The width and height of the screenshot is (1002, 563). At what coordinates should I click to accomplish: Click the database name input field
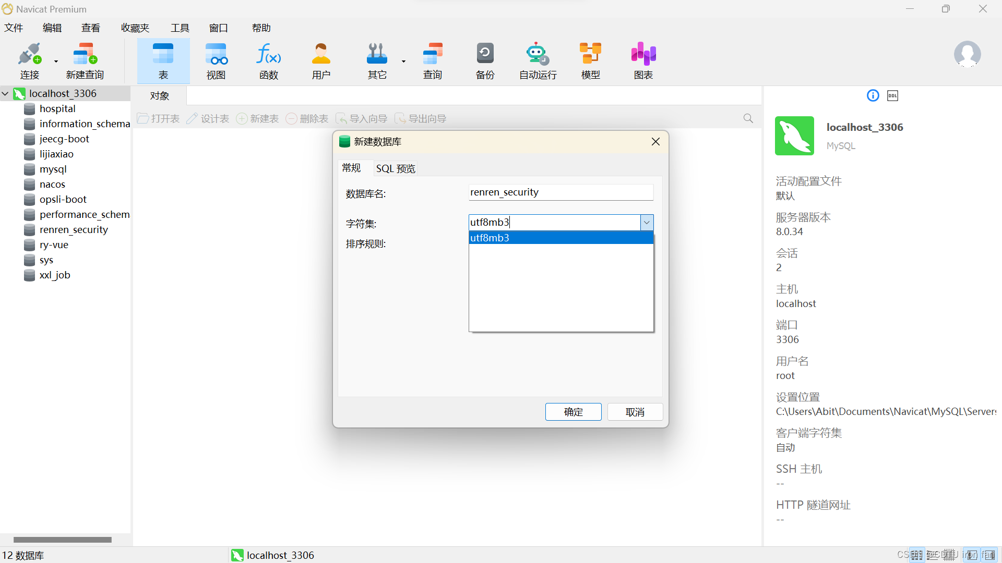tap(560, 192)
